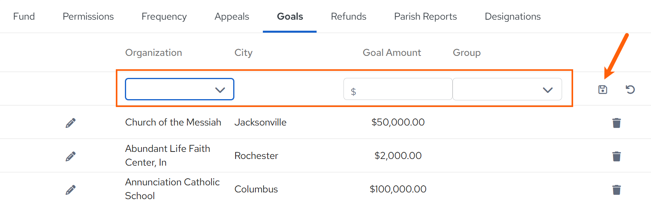The width and height of the screenshot is (651, 205).
Task: Delete the Annunciation Catholic School goal
Action: click(x=616, y=190)
